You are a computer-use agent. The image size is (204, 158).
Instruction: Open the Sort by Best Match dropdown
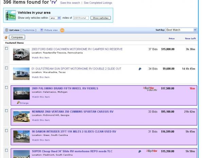point(181,30)
